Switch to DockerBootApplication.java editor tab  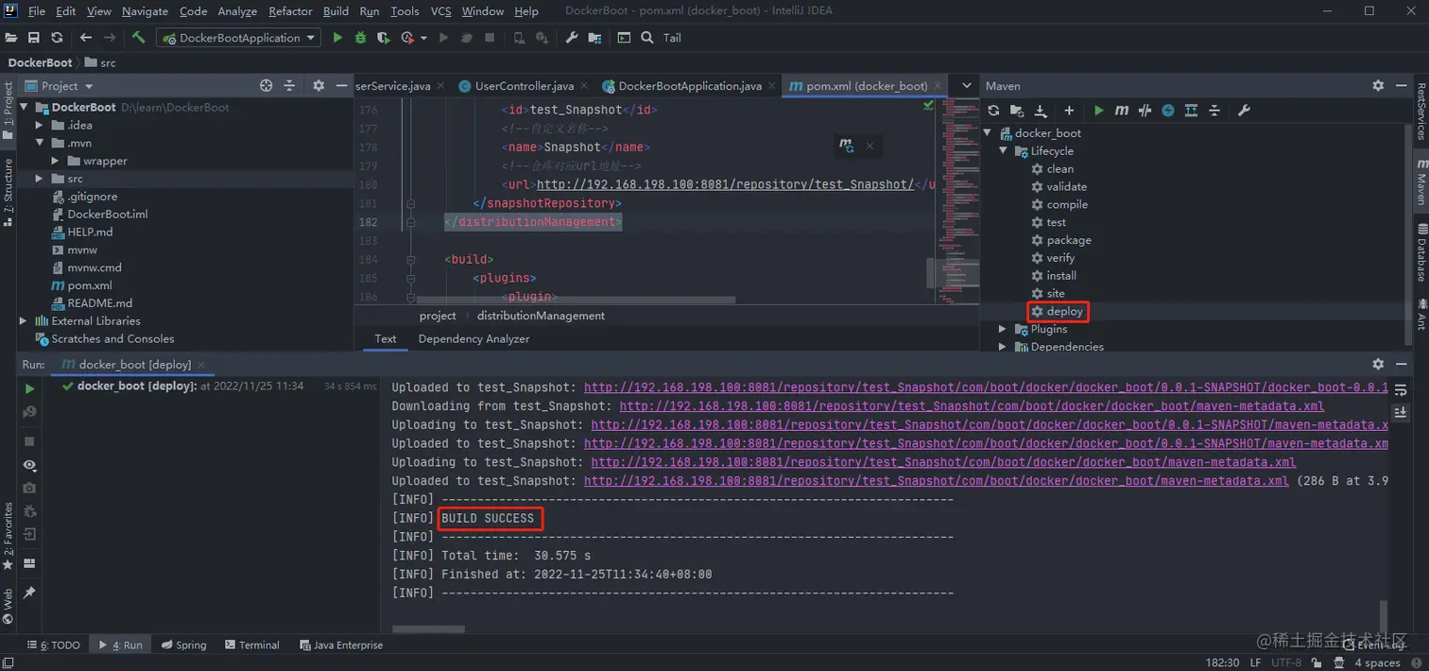tap(689, 86)
